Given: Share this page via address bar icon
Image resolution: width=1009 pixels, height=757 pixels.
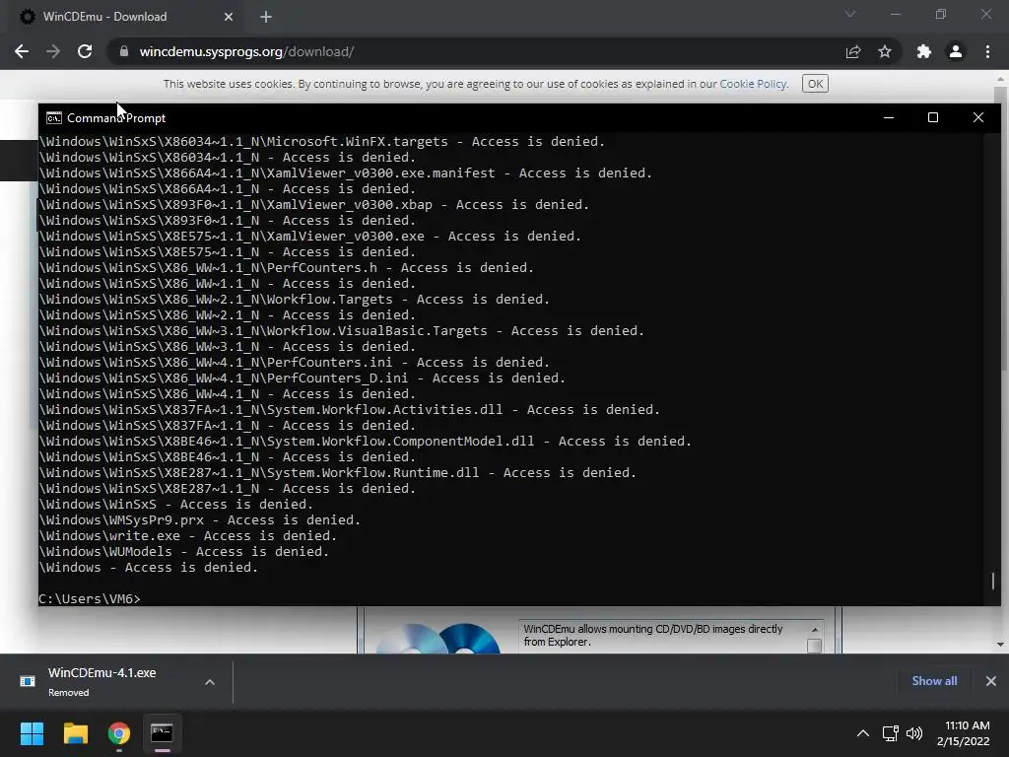Looking at the screenshot, I should 853,51.
